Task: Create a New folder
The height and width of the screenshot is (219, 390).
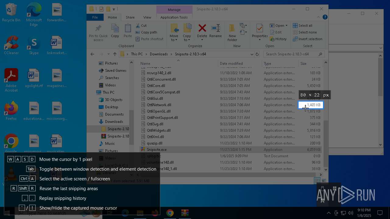Action: point(232,33)
